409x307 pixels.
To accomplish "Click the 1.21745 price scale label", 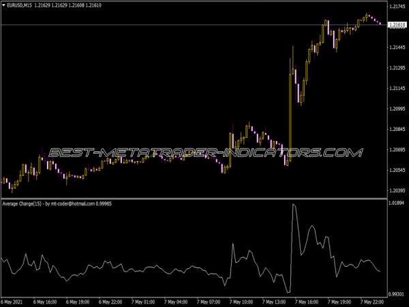I will (395, 7).
